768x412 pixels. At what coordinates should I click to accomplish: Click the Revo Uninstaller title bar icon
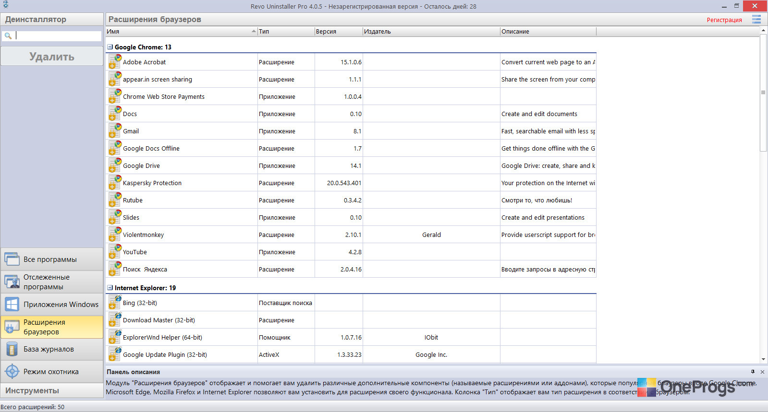pyautogui.click(x=6, y=5)
